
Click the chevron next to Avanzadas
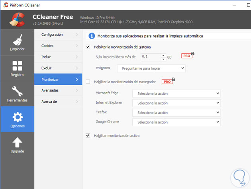click(77, 90)
